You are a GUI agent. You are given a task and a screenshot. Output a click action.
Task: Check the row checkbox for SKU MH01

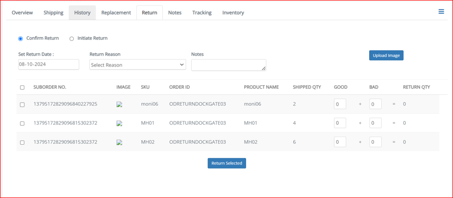(22, 123)
